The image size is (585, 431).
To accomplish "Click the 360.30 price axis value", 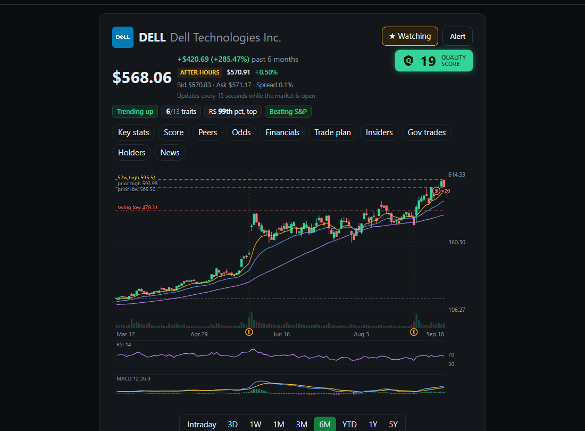I will [x=457, y=242].
